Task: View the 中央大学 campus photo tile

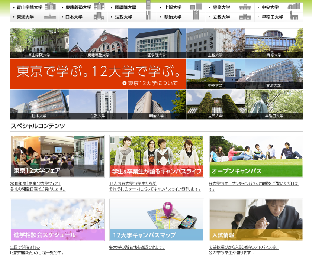Action: coord(215,74)
